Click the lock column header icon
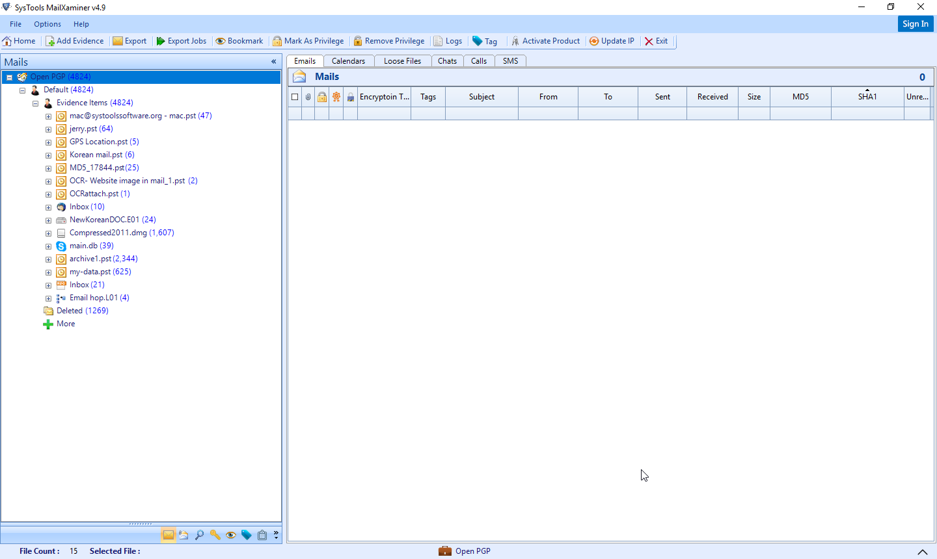The width and height of the screenshot is (937, 559). [x=322, y=97]
